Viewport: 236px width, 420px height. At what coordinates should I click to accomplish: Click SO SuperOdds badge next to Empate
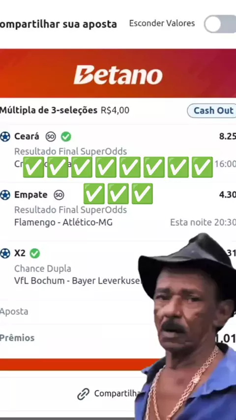pyautogui.click(x=59, y=195)
